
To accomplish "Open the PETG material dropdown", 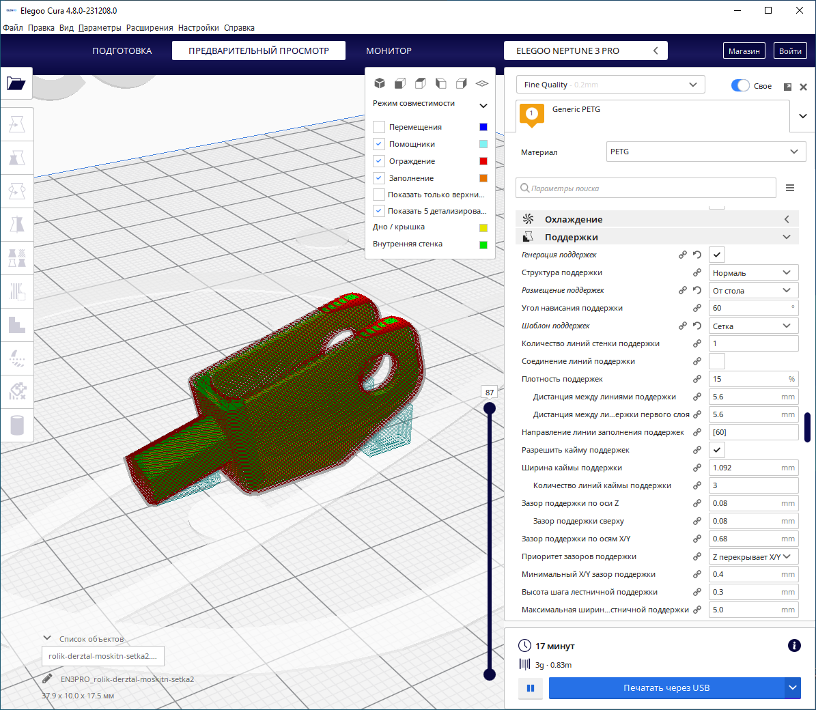I will coord(705,152).
